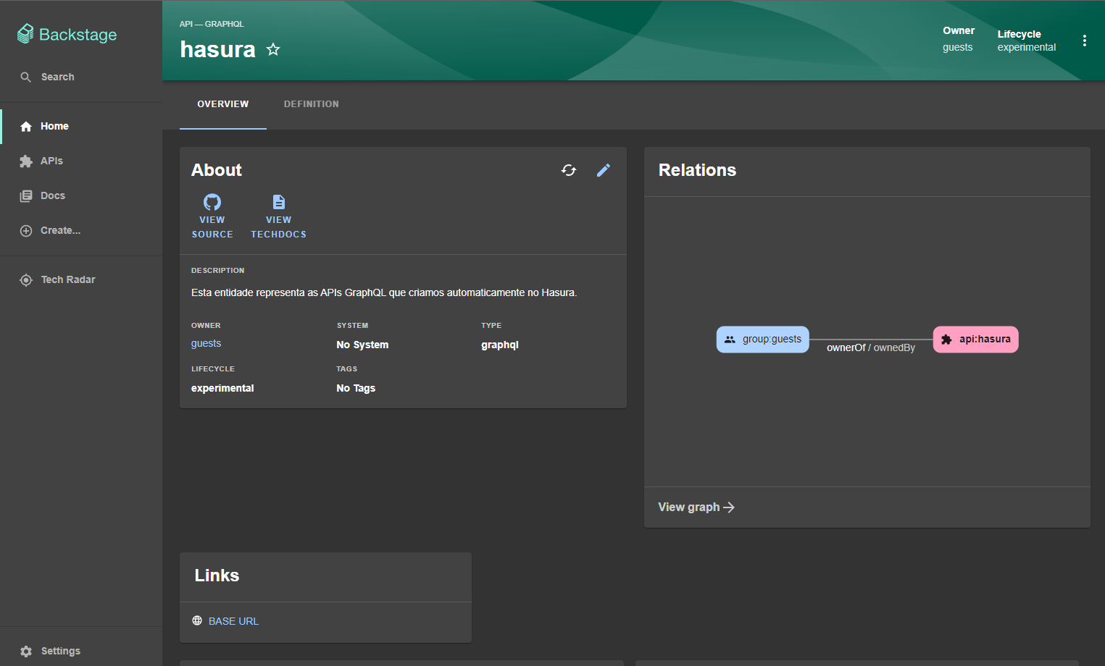Open Settings at sidebar bottom
This screenshot has width=1105, height=666.
pyautogui.click(x=81, y=651)
